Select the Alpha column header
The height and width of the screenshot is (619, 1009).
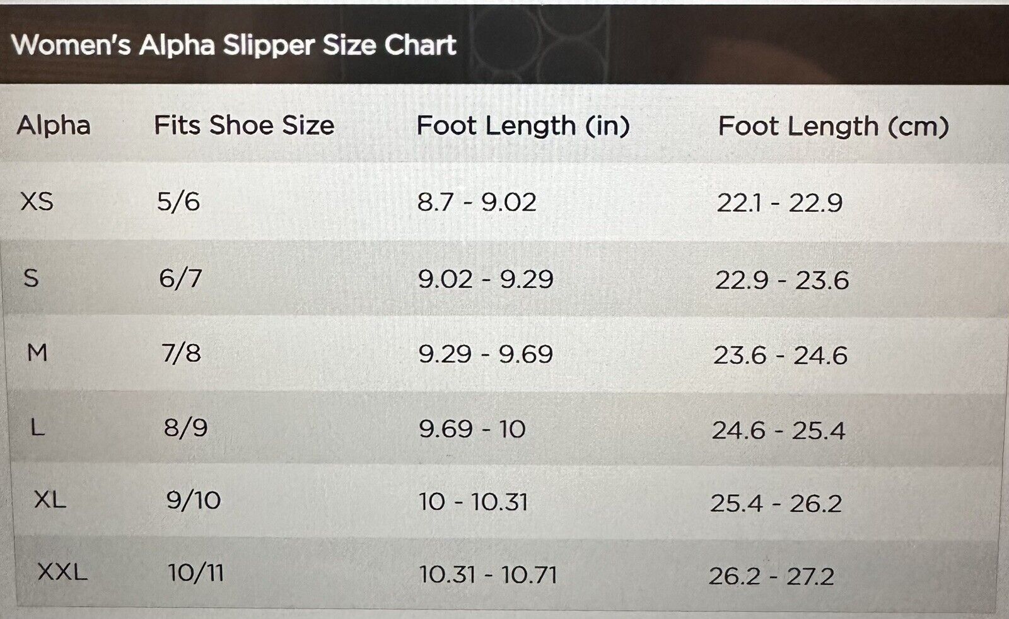click(54, 125)
